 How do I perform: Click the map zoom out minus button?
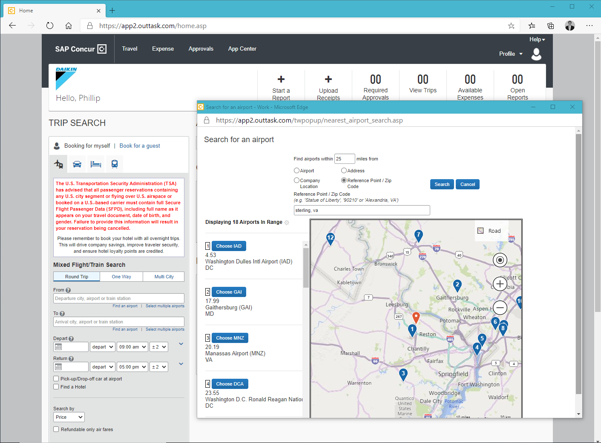coord(500,307)
